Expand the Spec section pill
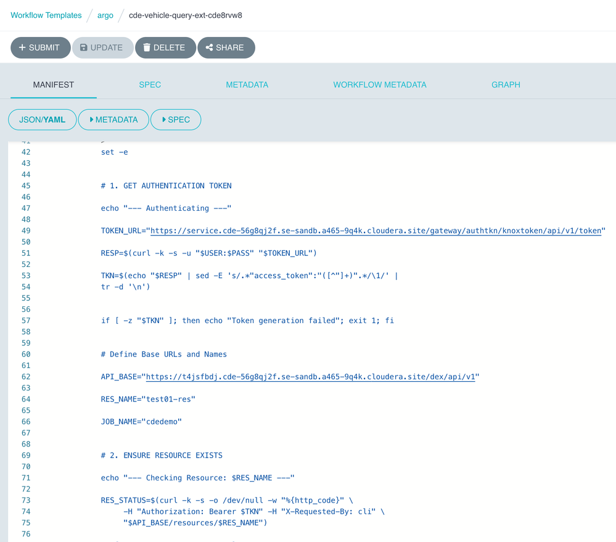616x542 pixels. (x=176, y=120)
